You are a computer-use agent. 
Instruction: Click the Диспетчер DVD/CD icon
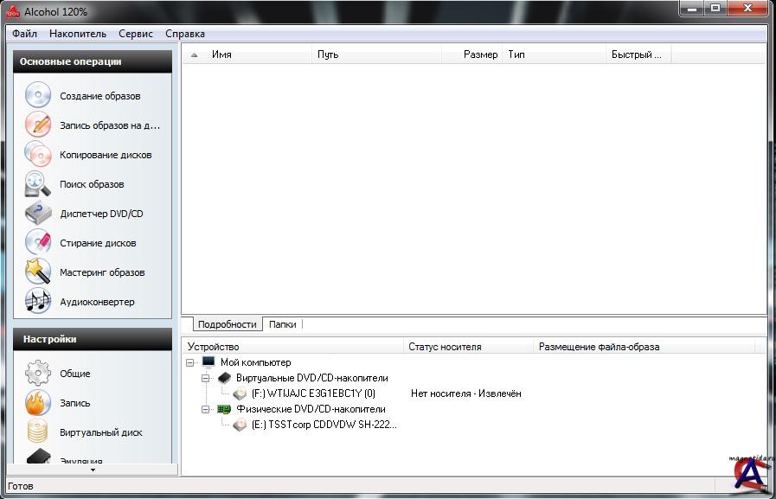pyautogui.click(x=38, y=213)
